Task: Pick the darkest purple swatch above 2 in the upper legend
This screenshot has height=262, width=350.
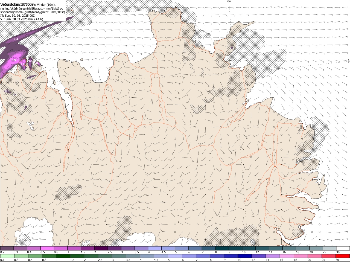Action: tap(101, 248)
